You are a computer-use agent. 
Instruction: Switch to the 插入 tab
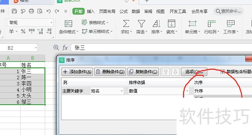click(90, 11)
